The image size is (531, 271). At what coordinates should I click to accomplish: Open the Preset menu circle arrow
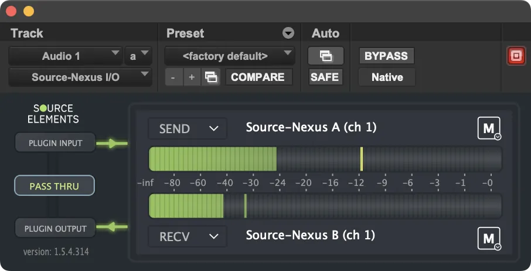288,33
